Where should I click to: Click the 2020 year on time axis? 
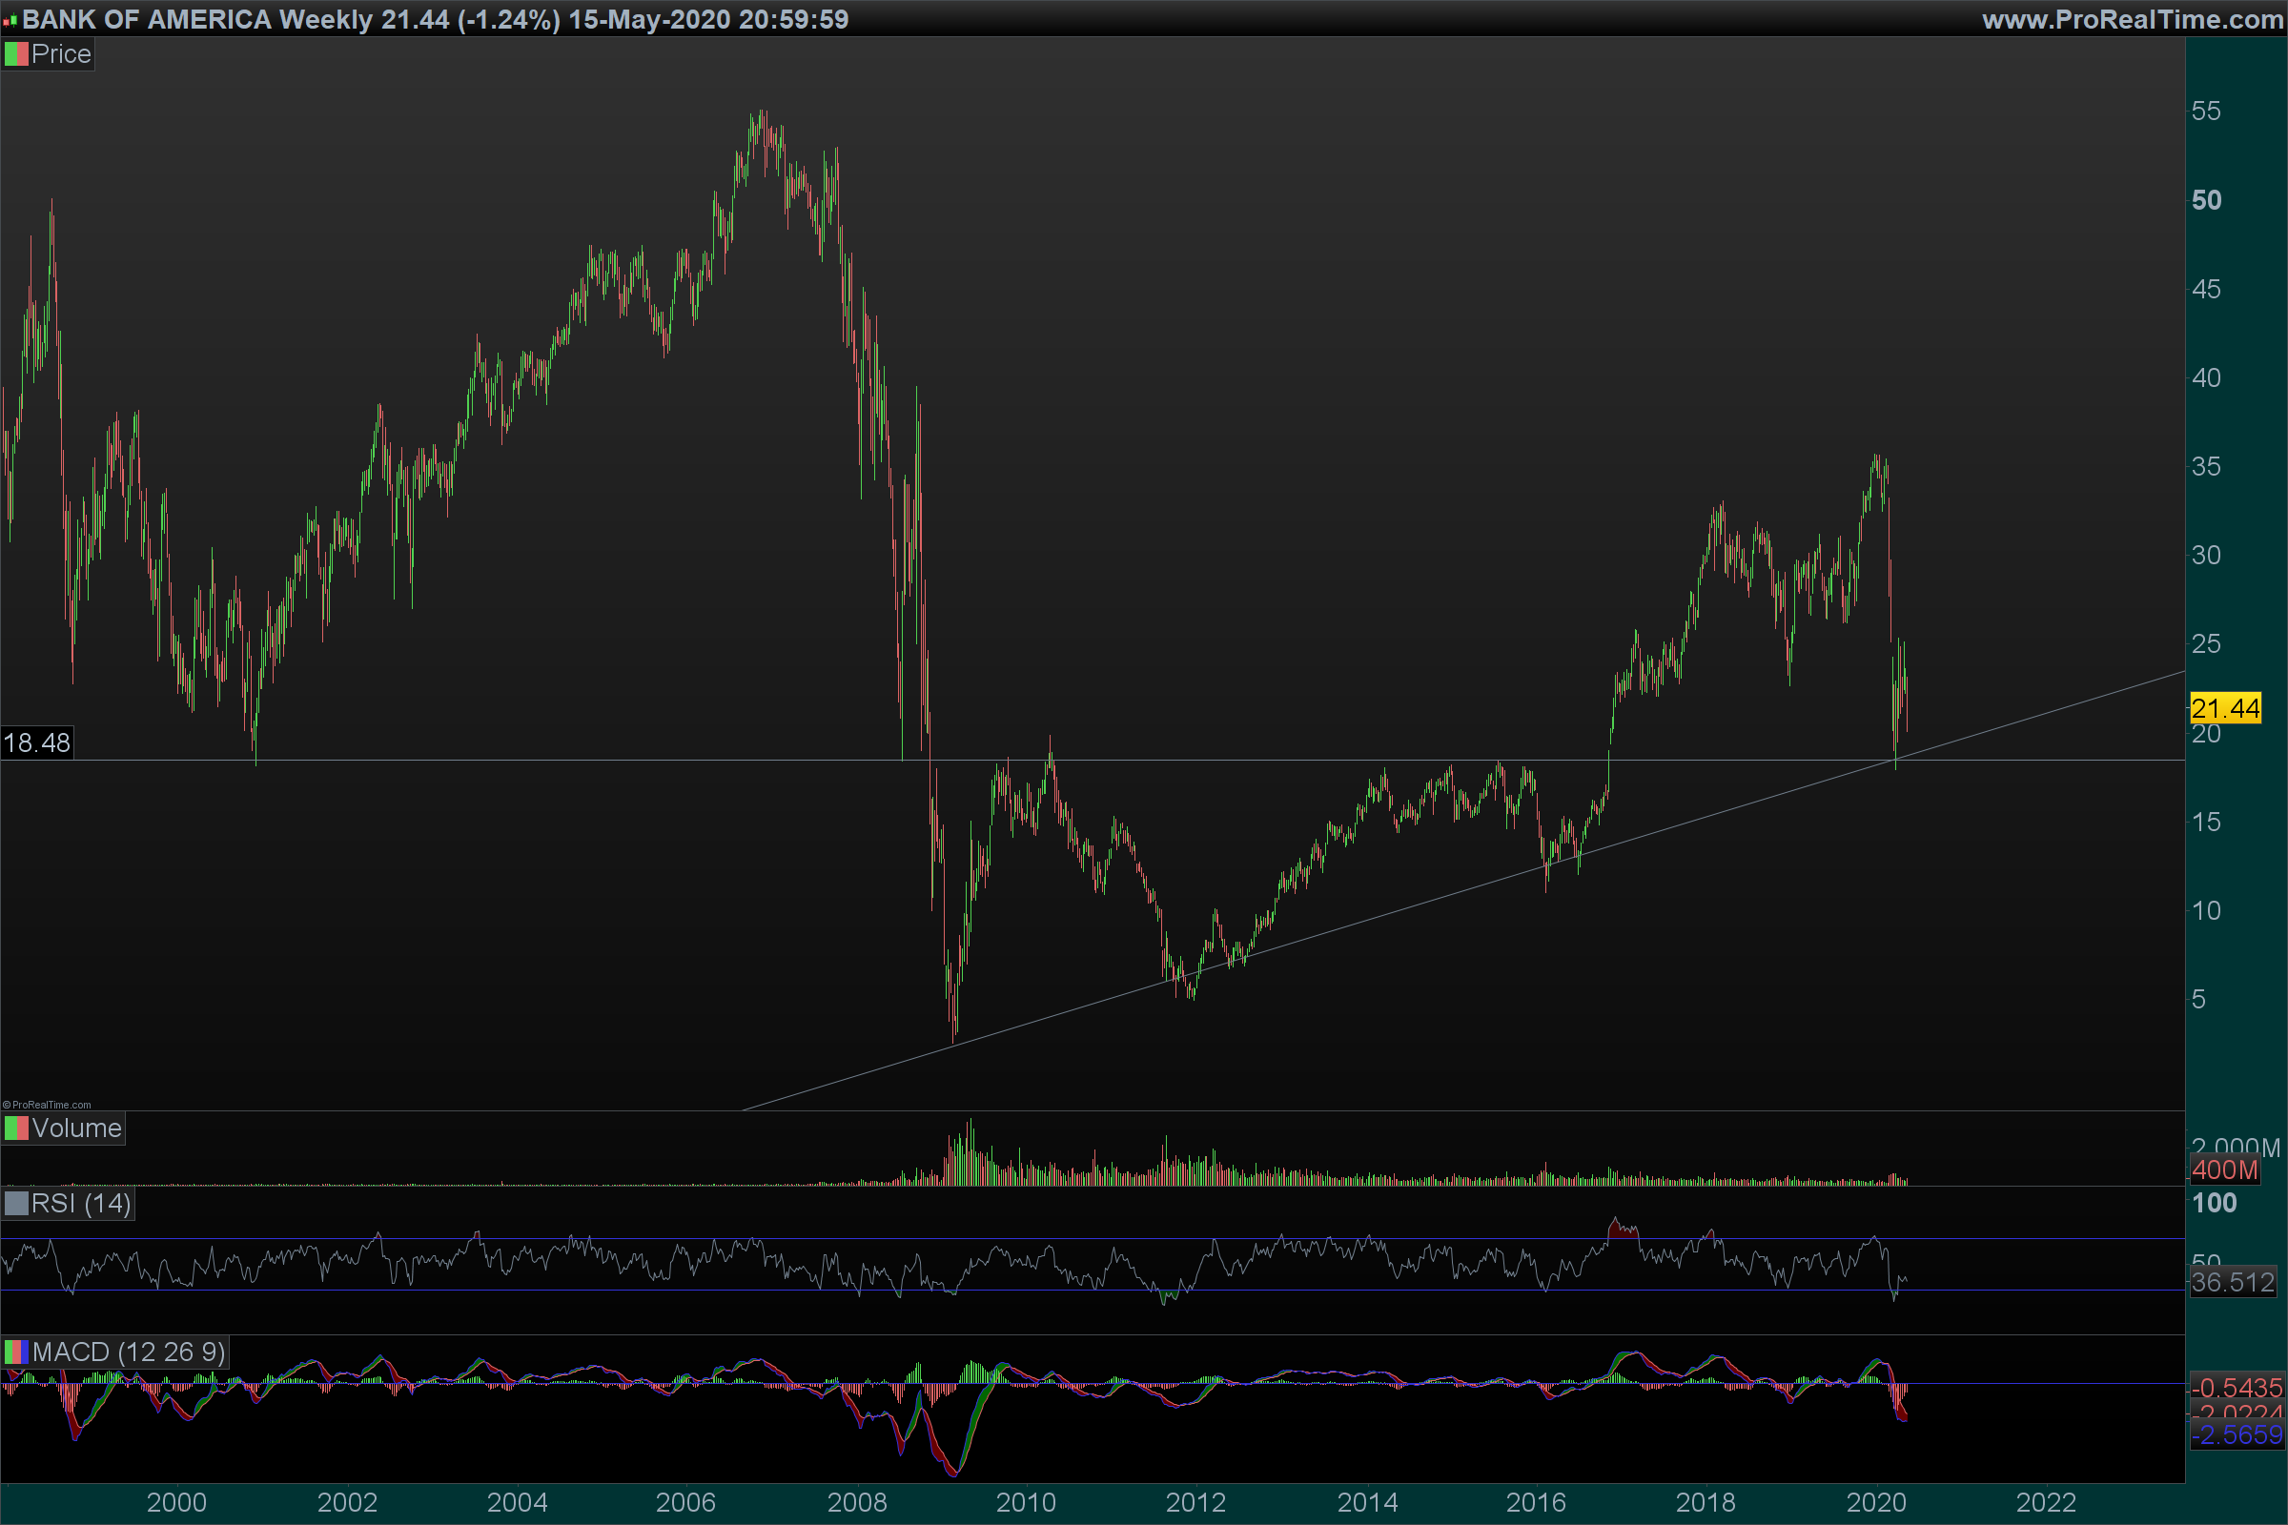point(1875,1503)
